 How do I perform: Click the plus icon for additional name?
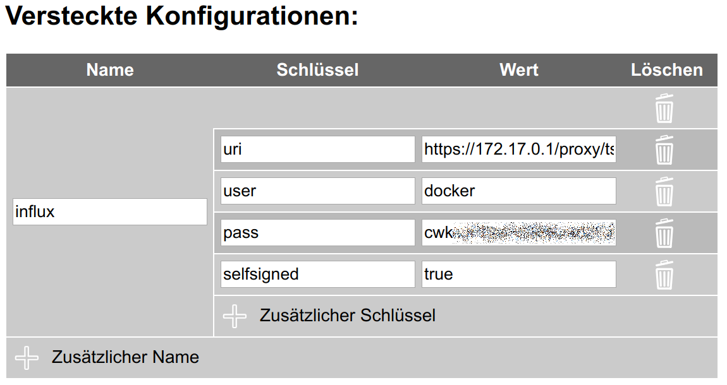click(x=27, y=358)
